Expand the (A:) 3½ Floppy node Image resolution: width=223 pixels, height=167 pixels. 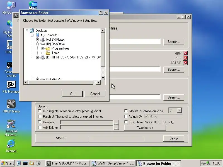click(37, 40)
